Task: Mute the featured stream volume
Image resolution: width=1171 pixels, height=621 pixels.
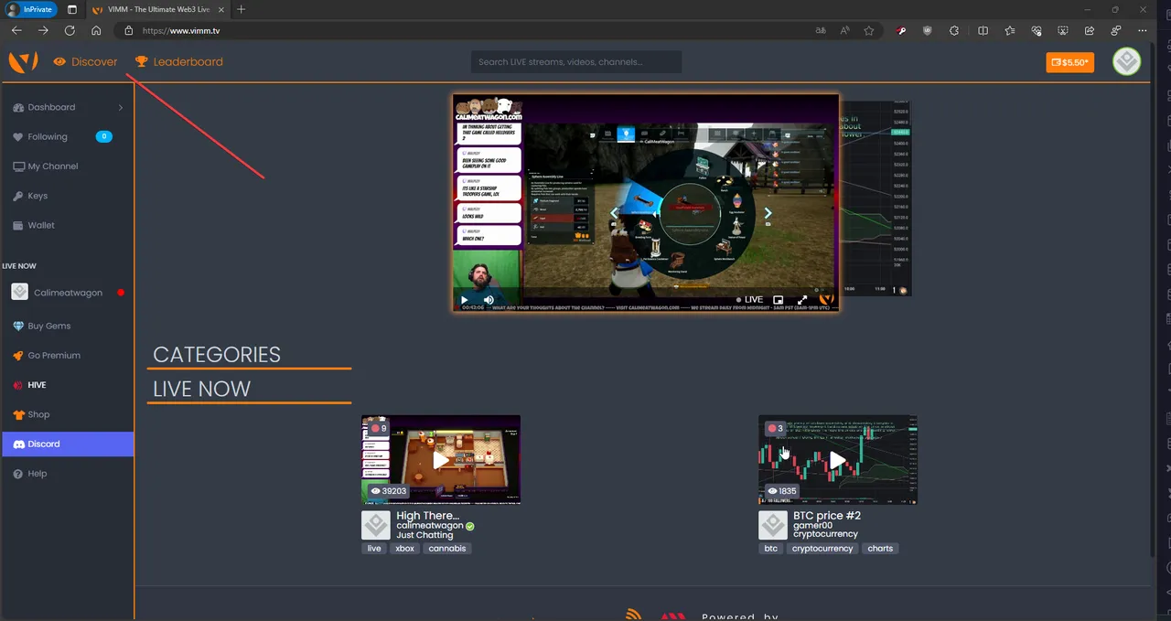Action: coord(489,299)
